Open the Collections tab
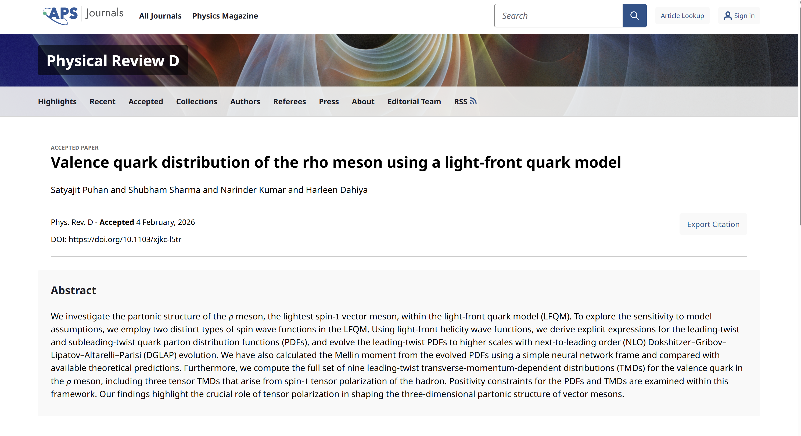 [196, 101]
